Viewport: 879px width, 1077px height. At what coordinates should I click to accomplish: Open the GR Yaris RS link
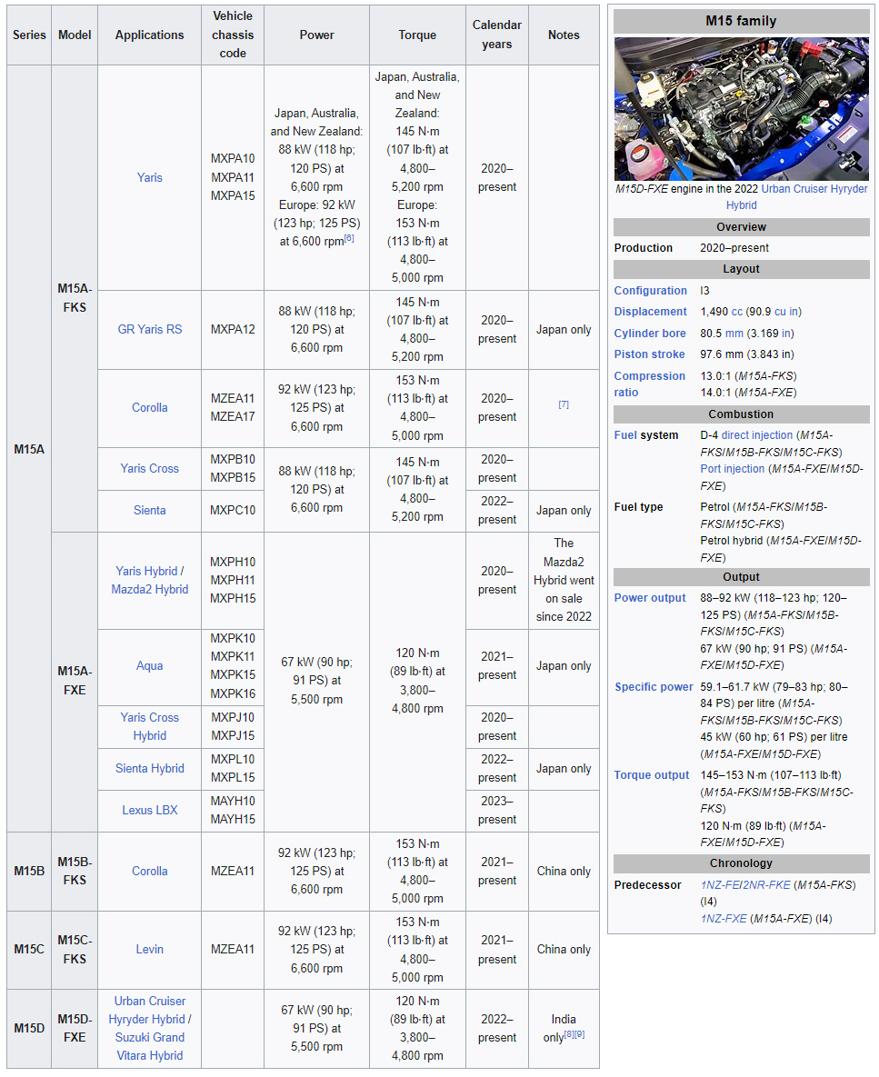[149, 329]
